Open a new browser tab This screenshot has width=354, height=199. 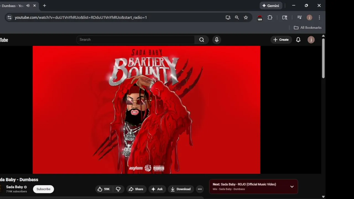coord(44,6)
